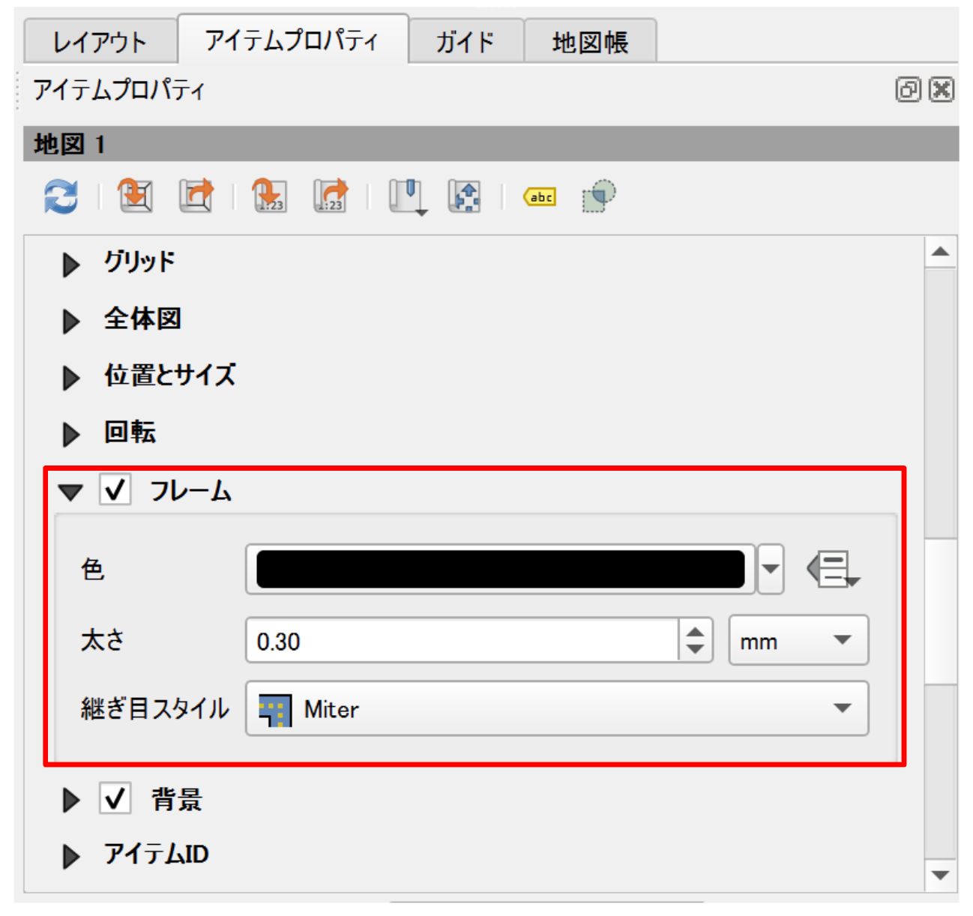Undock the アイテムプロパティ panel
This screenshot has height=916, width=973.
[x=908, y=89]
